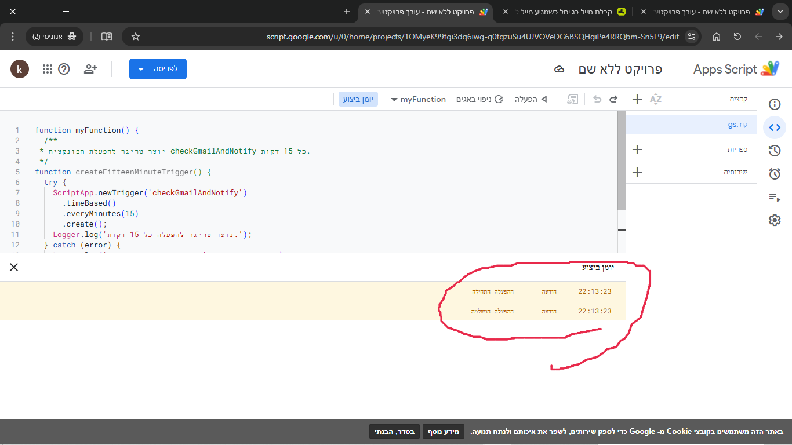This screenshot has width=792, height=445.
Task: Click the project title פרויקט ללא שם to rename
Action: point(620,69)
